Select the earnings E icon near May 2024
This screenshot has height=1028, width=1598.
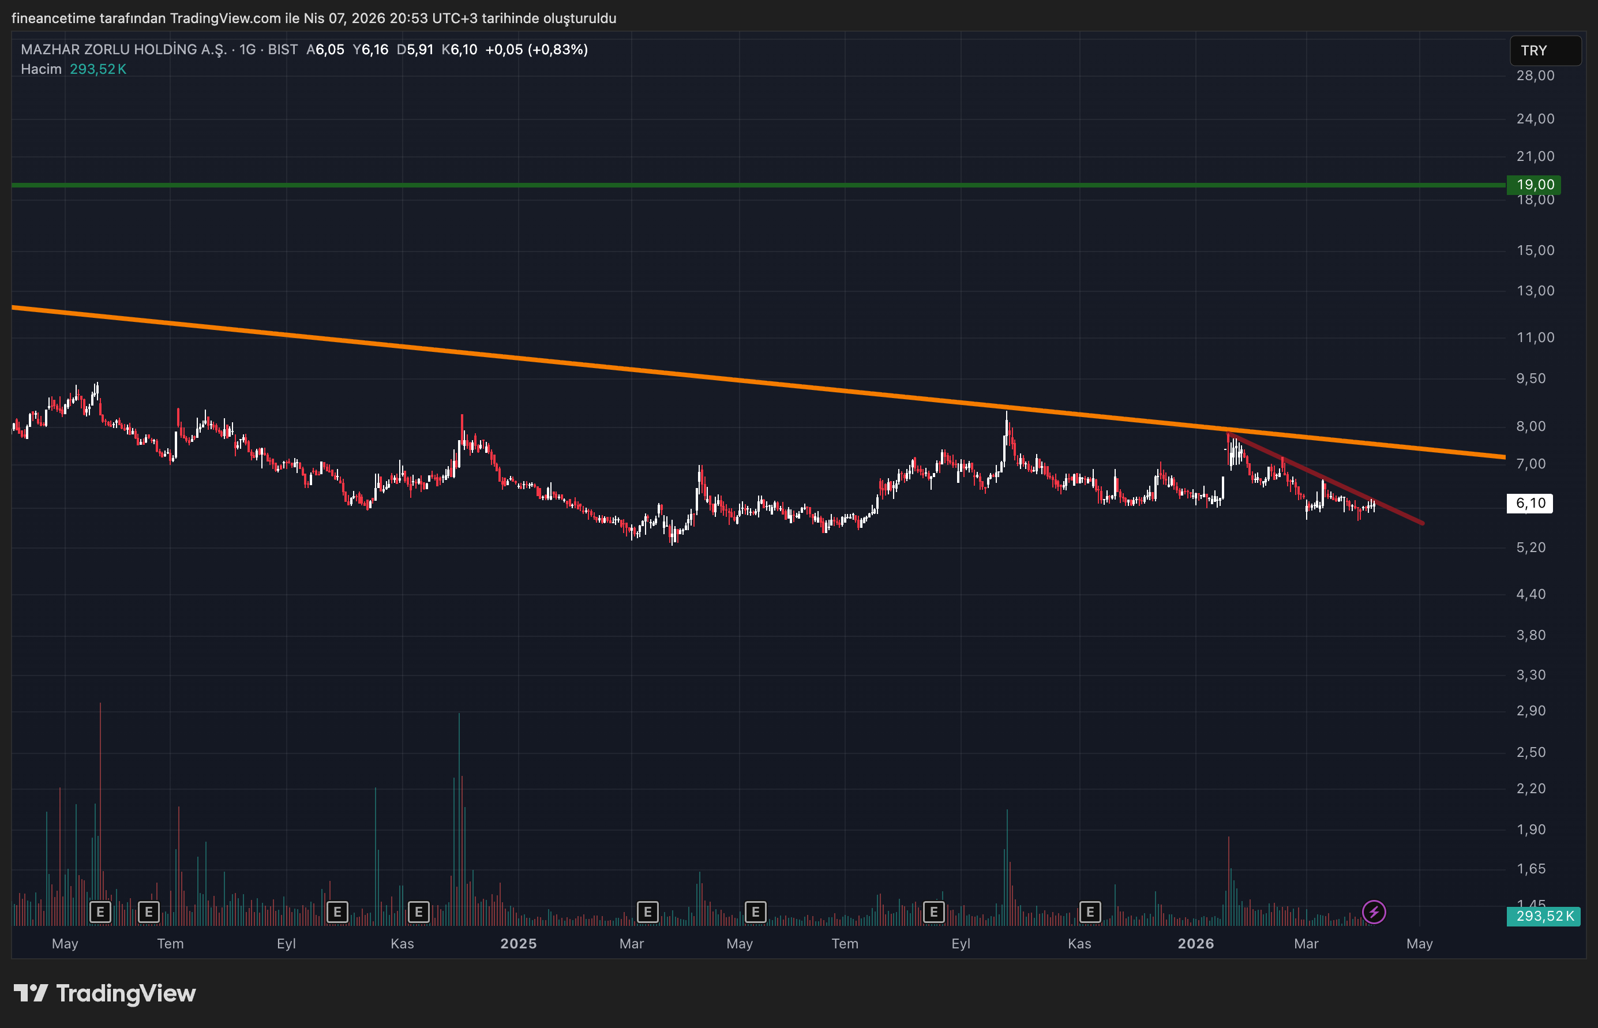[x=100, y=911]
